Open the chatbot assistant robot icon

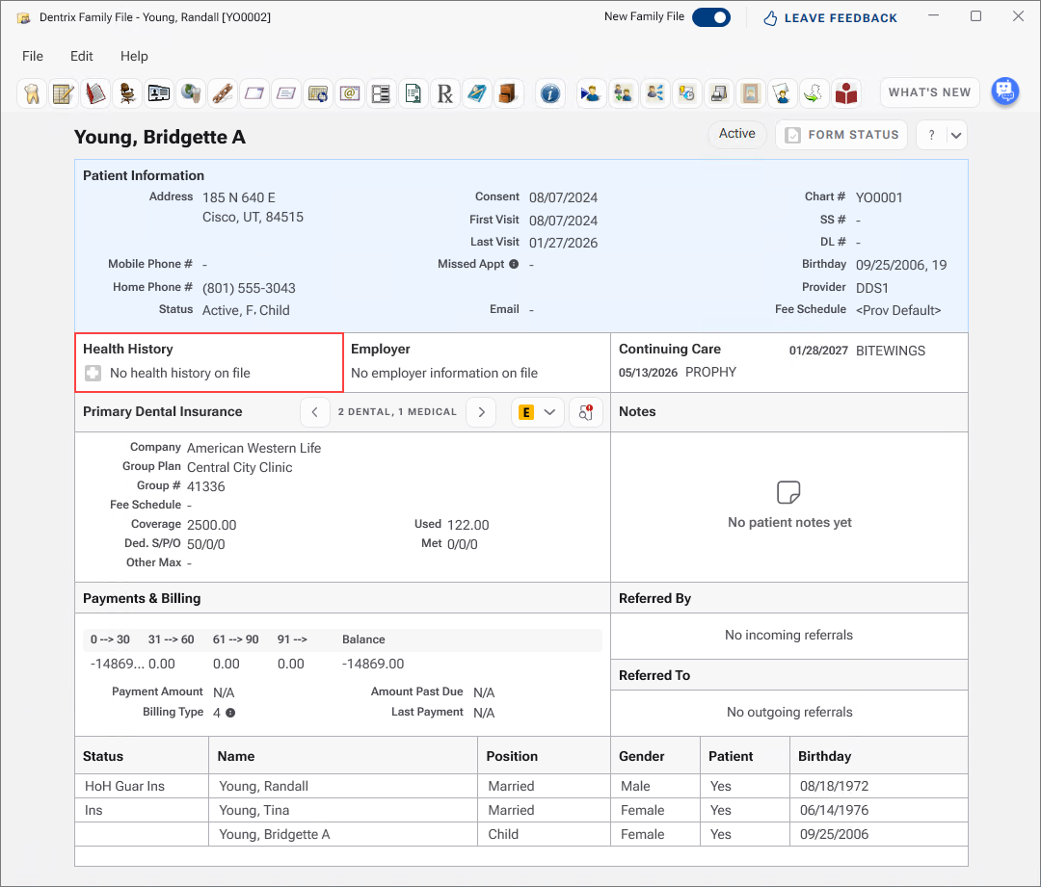[1005, 91]
